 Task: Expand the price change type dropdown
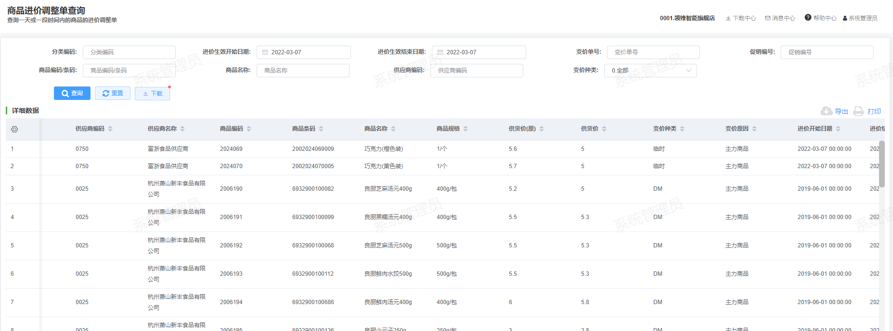click(650, 71)
